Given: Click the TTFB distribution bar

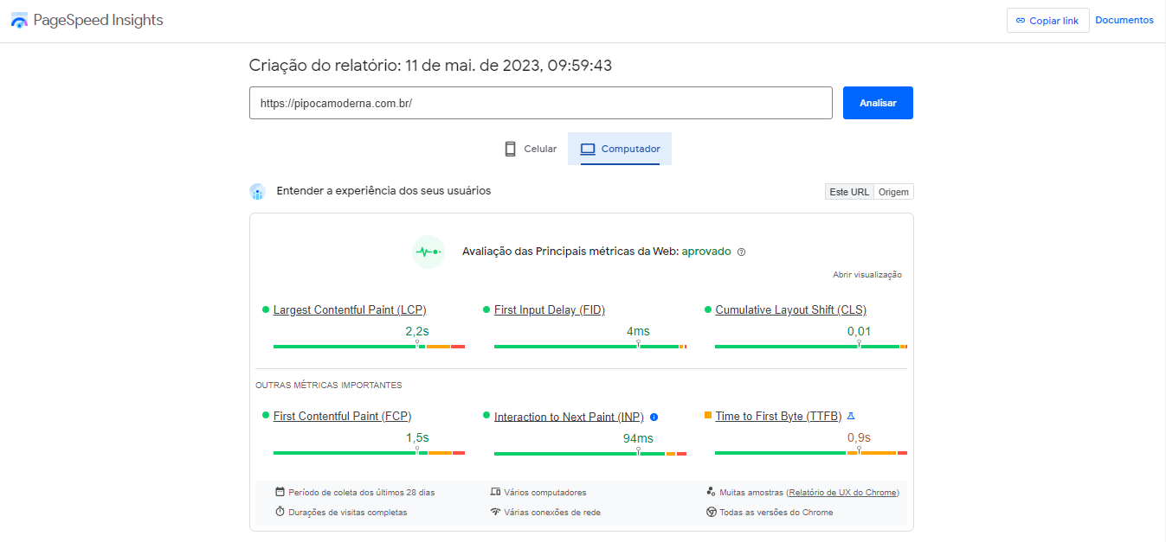Looking at the screenshot, I should tap(811, 452).
